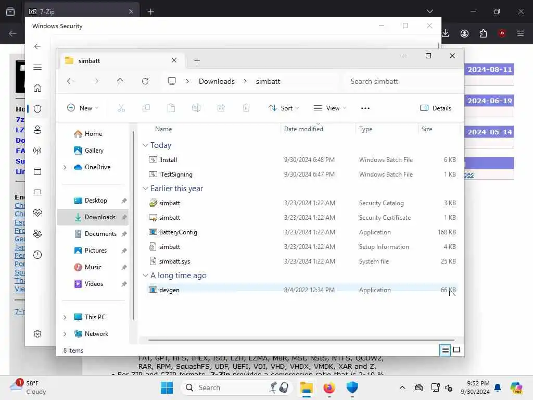Toggle the Details pane button

(436, 108)
